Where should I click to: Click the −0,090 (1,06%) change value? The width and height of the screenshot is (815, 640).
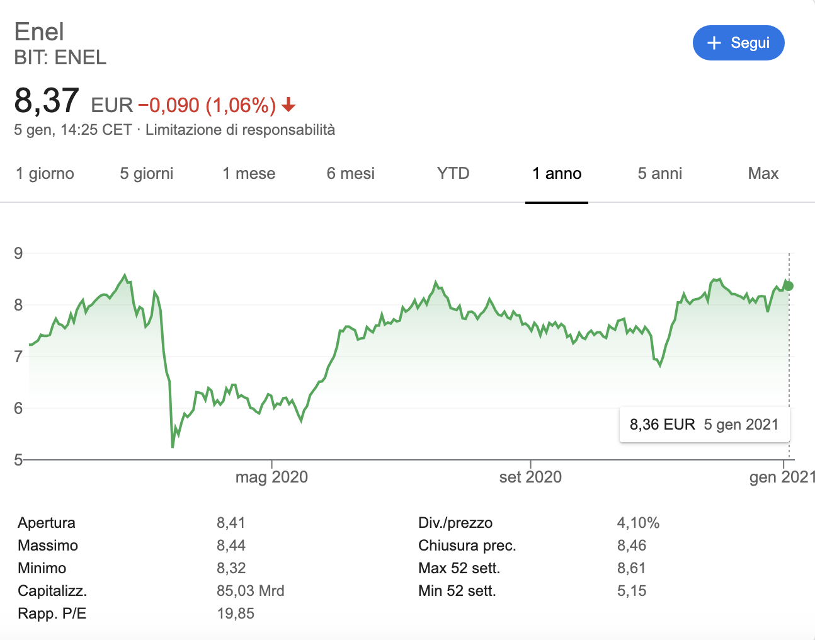click(x=207, y=105)
